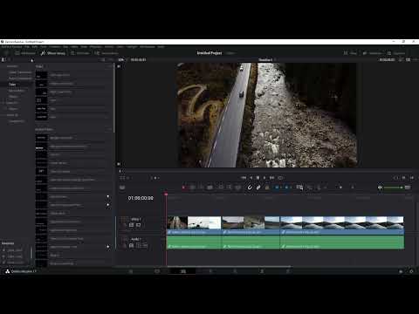Switch to the Deliver page
This screenshot has width=419, height=314.
point(288,271)
